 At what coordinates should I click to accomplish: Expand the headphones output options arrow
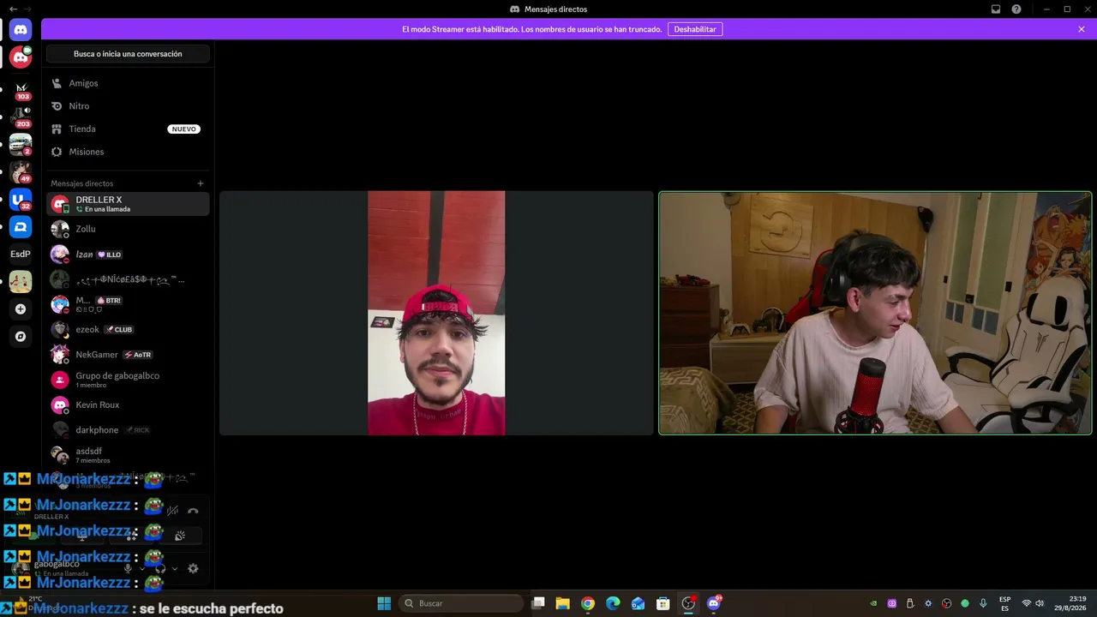[x=175, y=568]
